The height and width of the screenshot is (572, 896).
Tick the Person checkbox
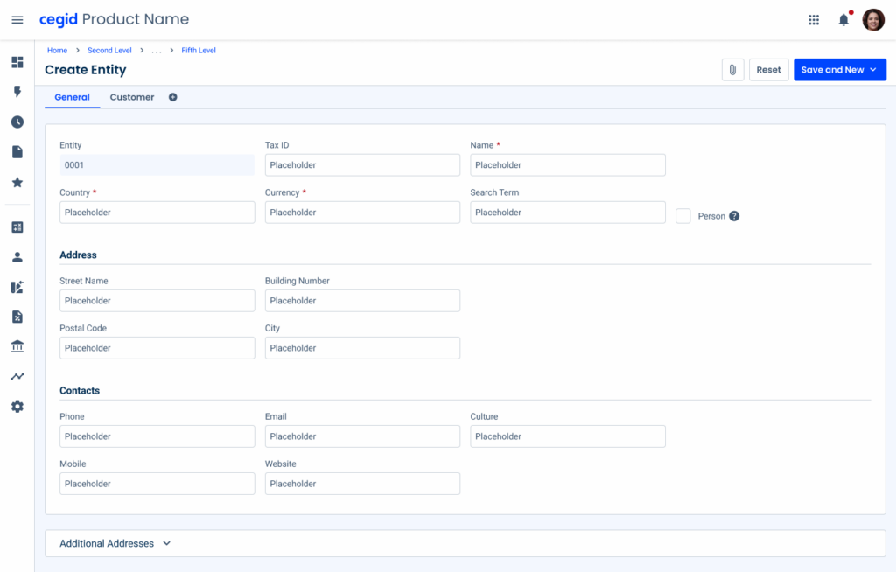682,216
